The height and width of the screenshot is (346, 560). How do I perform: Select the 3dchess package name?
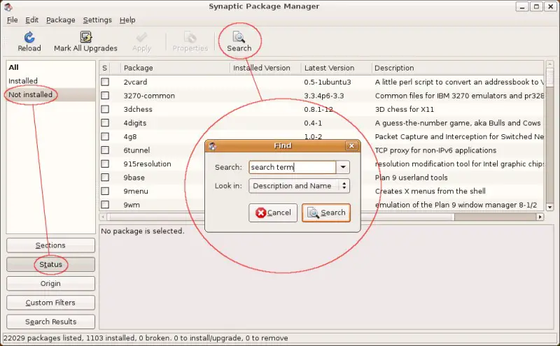pyautogui.click(x=138, y=109)
